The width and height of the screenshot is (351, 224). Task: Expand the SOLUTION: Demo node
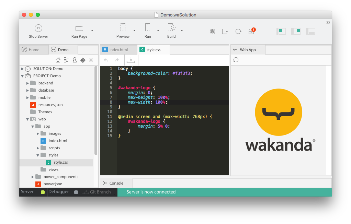pos(22,69)
